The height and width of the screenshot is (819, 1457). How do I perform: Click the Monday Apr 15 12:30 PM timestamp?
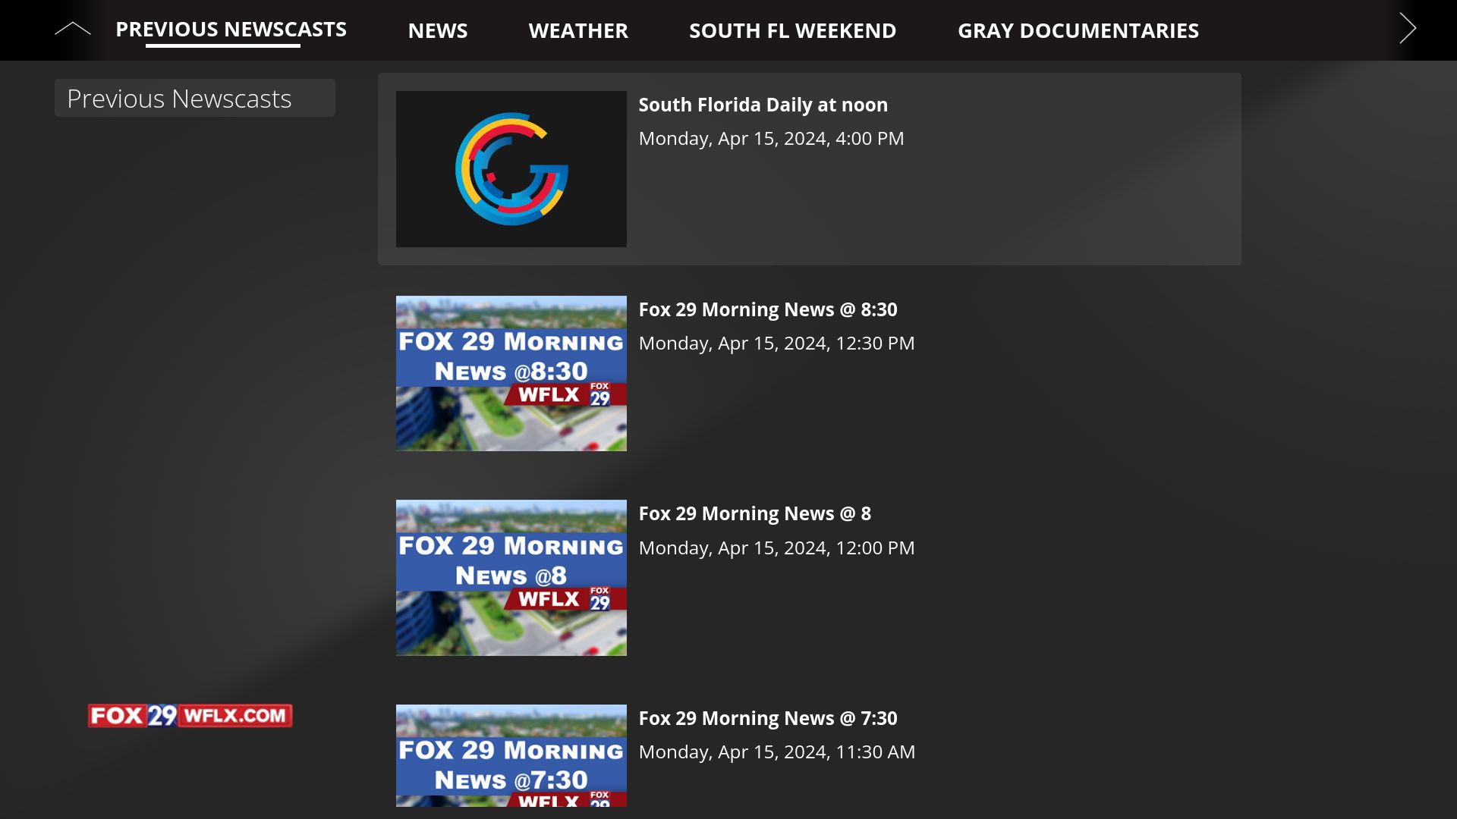click(x=776, y=343)
